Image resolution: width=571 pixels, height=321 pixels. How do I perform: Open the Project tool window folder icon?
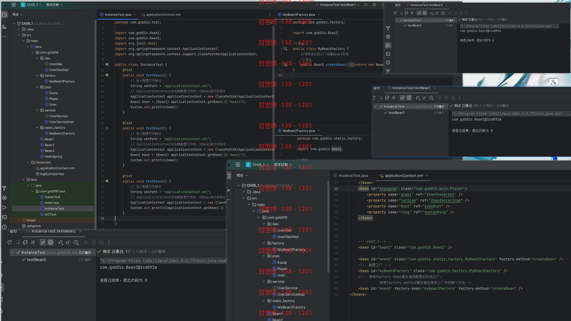pyautogui.click(x=4, y=15)
